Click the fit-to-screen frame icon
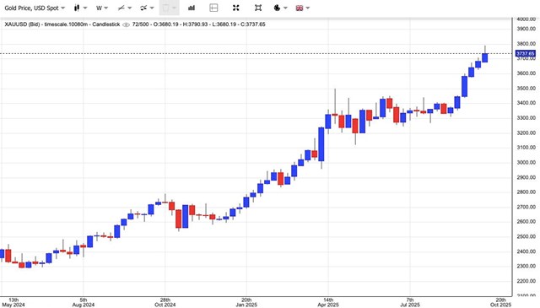 click(x=258, y=8)
